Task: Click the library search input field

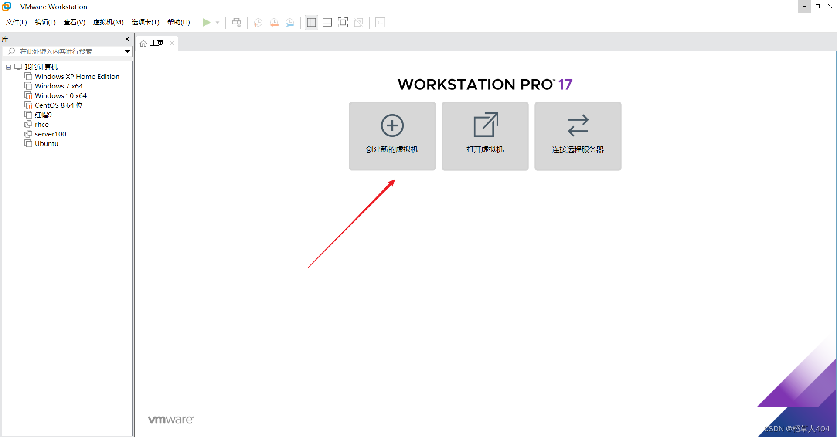Action: [67, 51]
